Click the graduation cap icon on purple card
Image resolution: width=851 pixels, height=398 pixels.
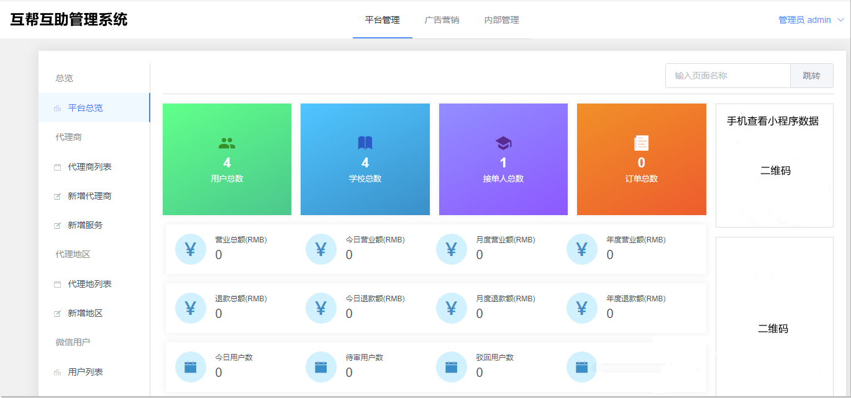click(503, 143)
